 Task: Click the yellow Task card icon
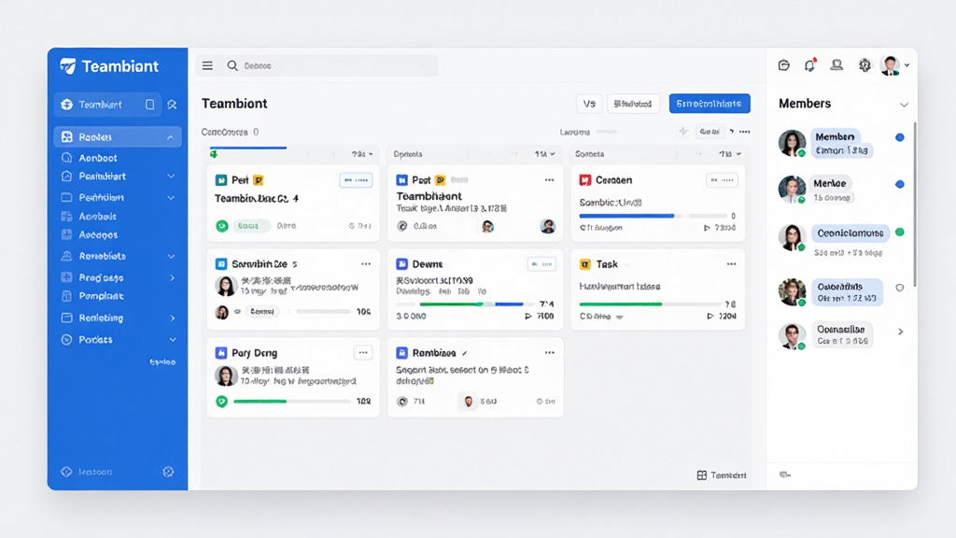tap(585, 264)
